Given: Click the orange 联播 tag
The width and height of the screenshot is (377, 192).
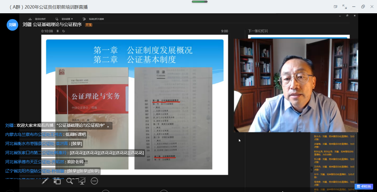Looking at the screenshot, I should 89,25.
